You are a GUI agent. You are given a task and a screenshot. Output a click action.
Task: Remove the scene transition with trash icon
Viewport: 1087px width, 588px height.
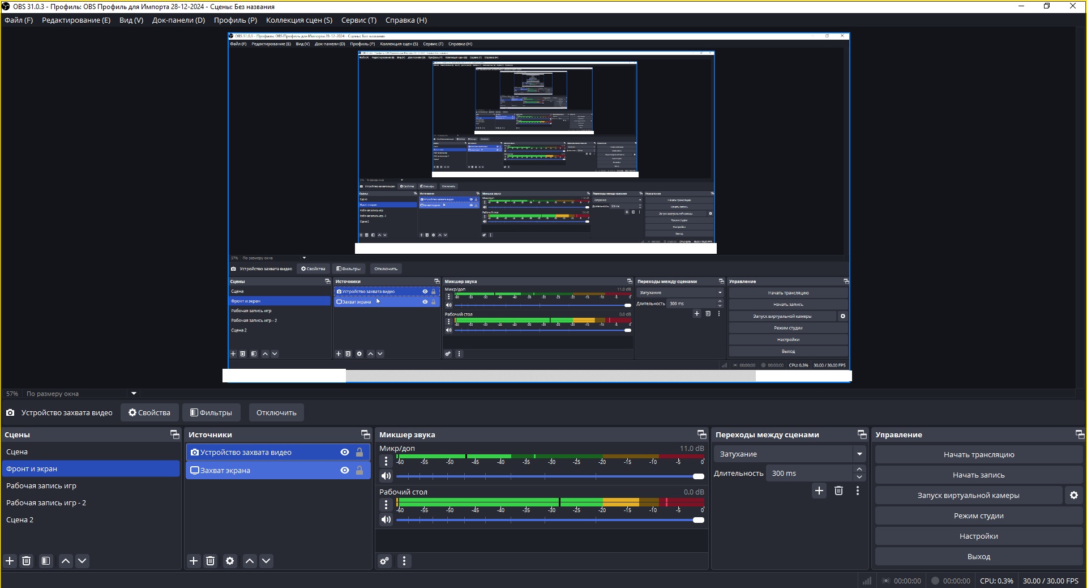(839, 491)
